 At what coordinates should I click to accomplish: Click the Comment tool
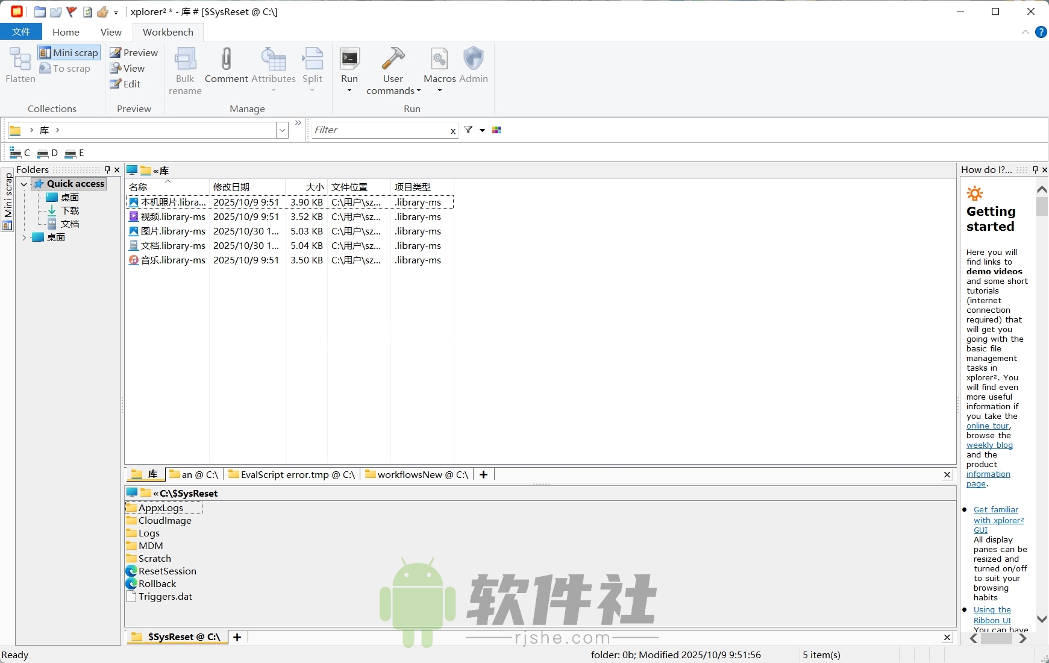(226, 66)
